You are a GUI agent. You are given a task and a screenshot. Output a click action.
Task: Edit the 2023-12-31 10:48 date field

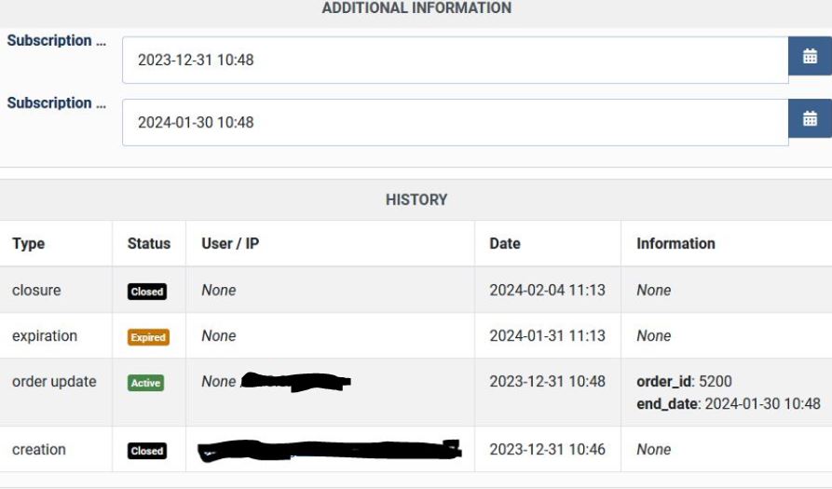point(456,60)
